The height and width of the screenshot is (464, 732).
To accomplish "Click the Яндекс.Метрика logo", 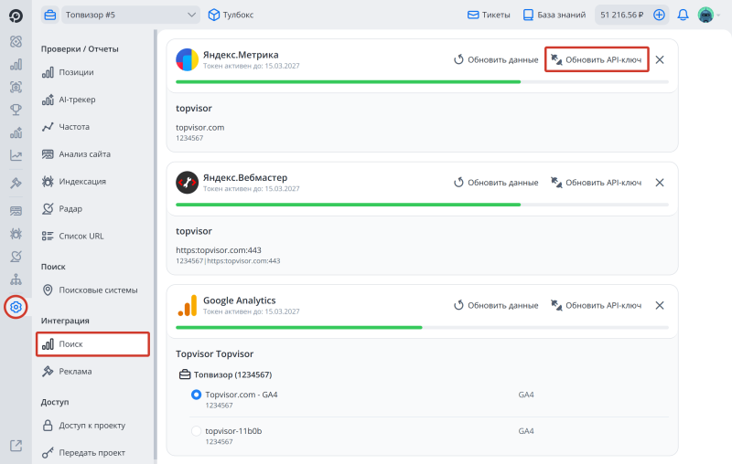I will [x=188, y=59].
